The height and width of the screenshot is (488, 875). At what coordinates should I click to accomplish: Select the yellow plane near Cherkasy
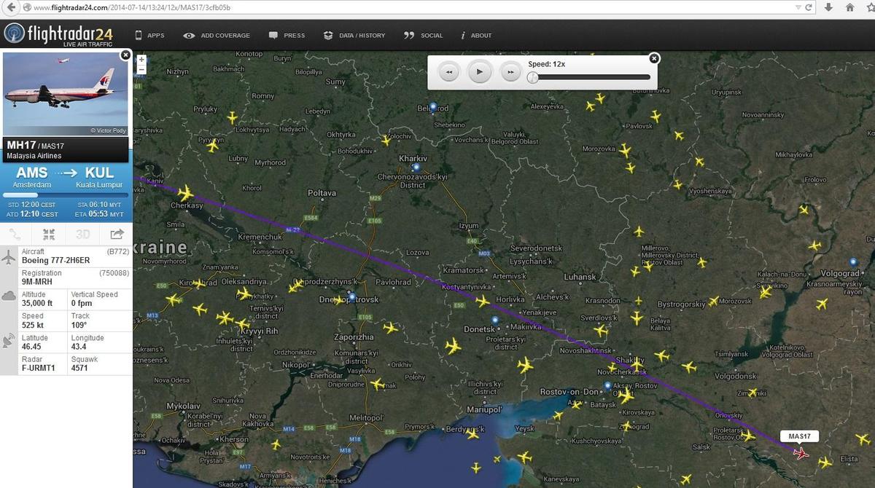click(x=185, y=193)
